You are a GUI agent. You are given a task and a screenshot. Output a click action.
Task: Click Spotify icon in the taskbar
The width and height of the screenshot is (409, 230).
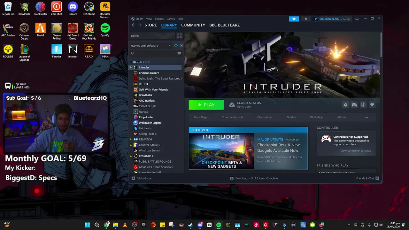coord(219,225)
